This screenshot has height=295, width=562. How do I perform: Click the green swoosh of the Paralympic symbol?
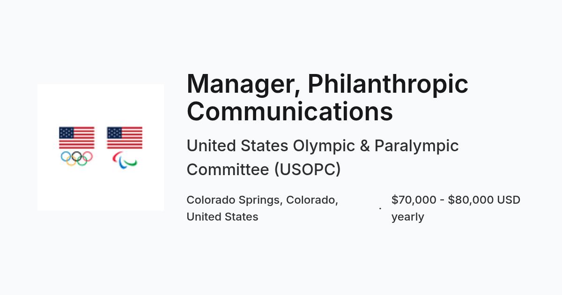[x=130, y=162]
